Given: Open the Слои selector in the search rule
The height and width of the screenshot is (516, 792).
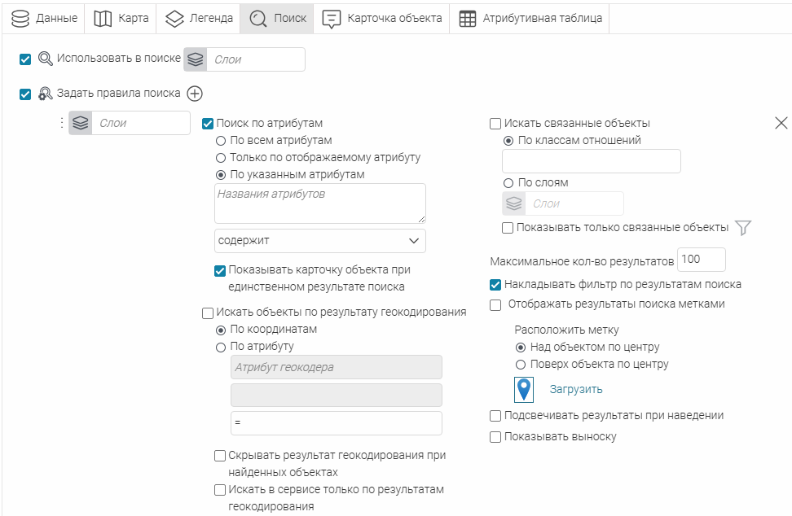Looking at the screenshot, I should [140, 123].
